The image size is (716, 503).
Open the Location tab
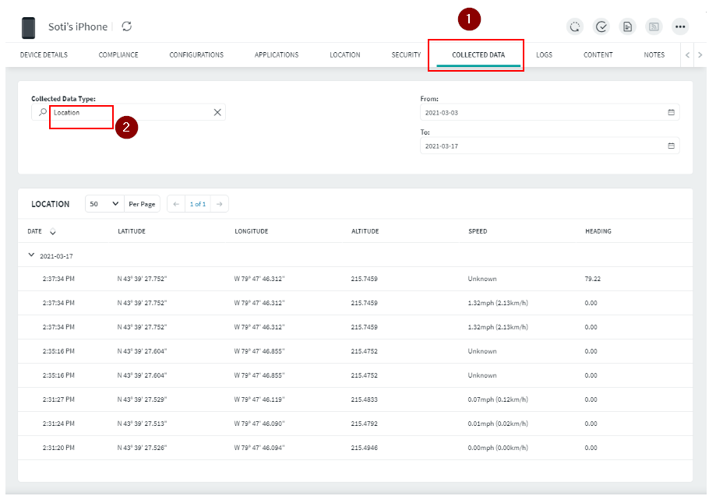(x=345, y=55)
